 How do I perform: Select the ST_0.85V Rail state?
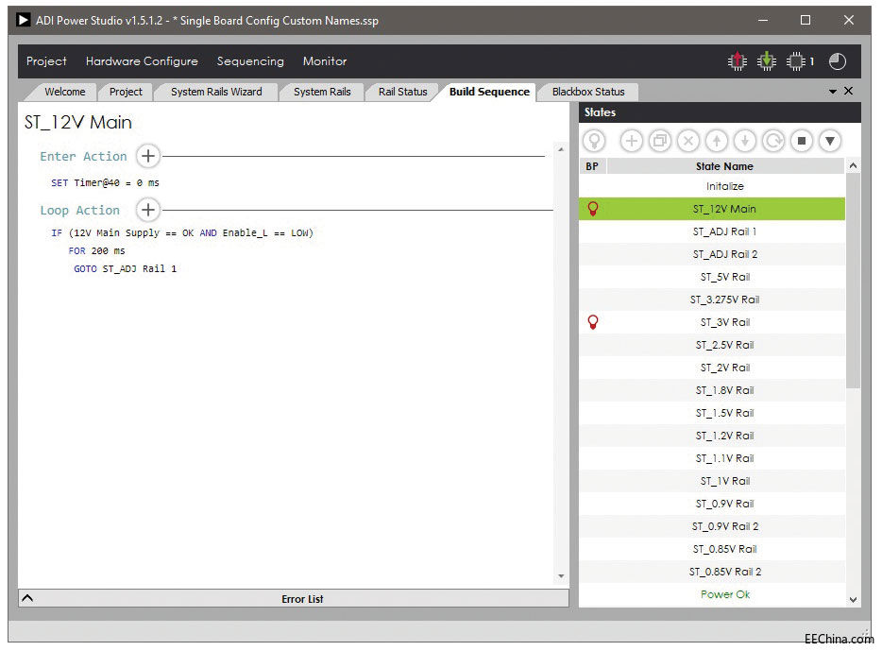(x=712, y=549)
